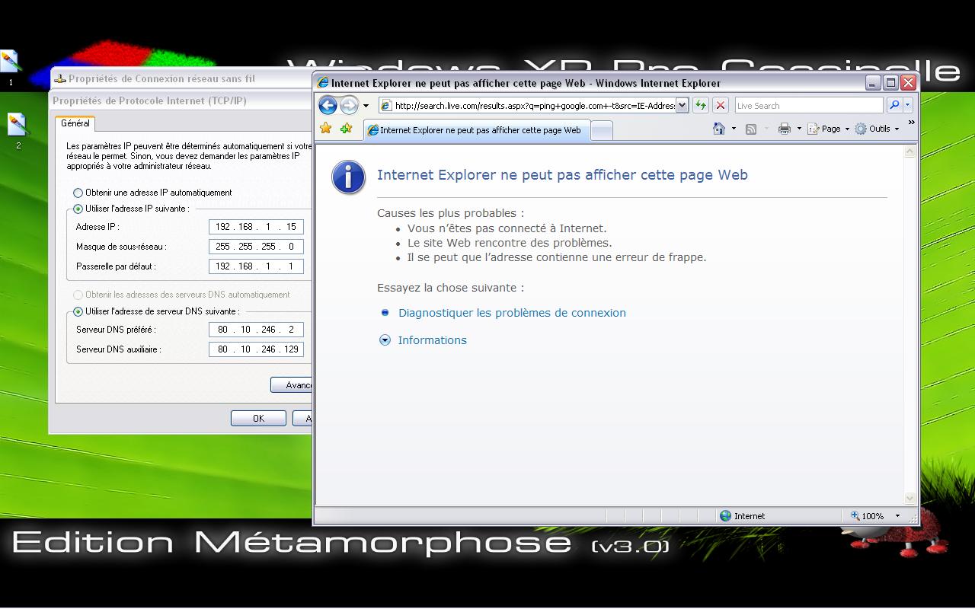Click the green Refresh arrows icon
This screenshot has height=609, width=975.
pos(701,105)
